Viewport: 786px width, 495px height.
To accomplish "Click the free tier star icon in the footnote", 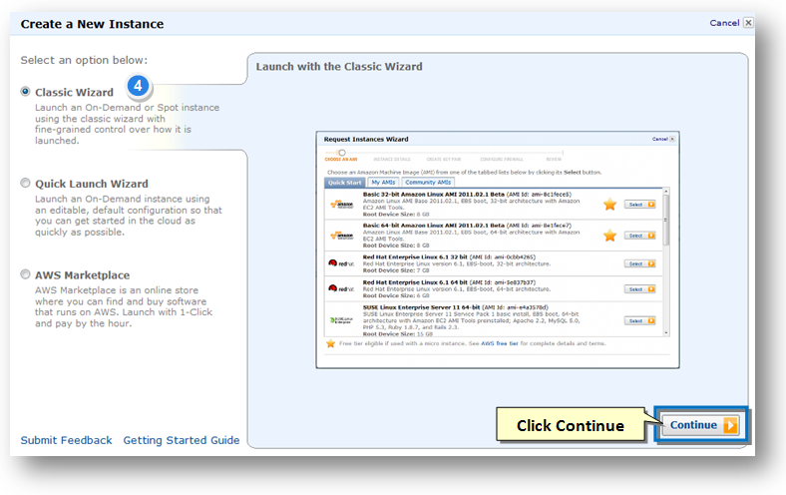I will [330, 343].
